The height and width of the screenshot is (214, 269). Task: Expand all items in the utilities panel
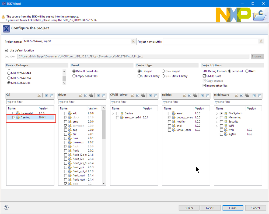tap(202, 95)
